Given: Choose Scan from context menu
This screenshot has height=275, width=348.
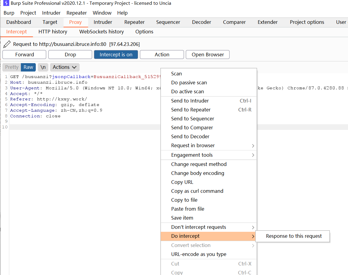Looking at the screenshot, I should (x=209, y=74).
